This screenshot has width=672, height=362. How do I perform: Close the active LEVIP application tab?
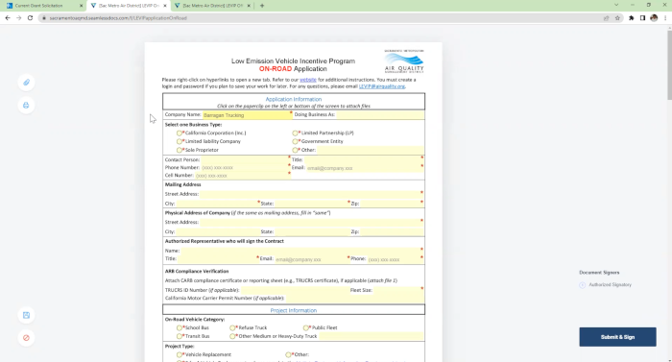tap(165, 6)
